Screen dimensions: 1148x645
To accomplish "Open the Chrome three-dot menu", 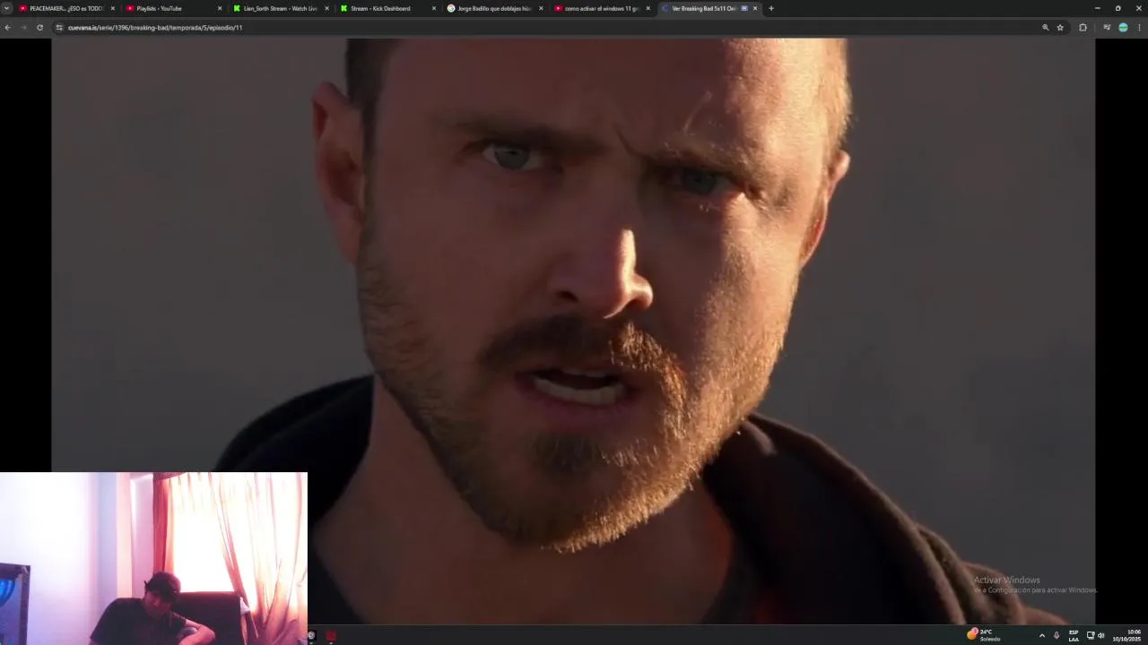I will [1139, 28].
